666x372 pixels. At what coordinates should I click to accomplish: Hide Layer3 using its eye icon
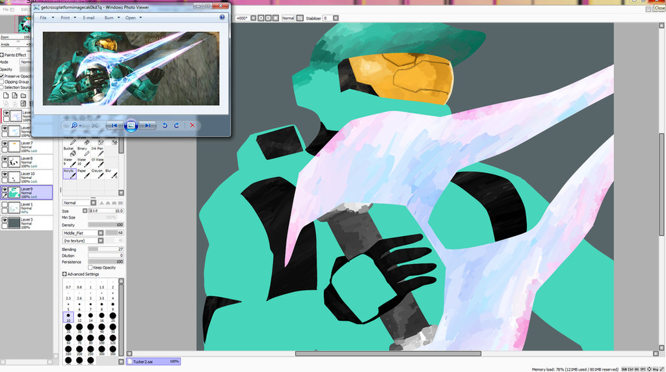click(5, 220)
